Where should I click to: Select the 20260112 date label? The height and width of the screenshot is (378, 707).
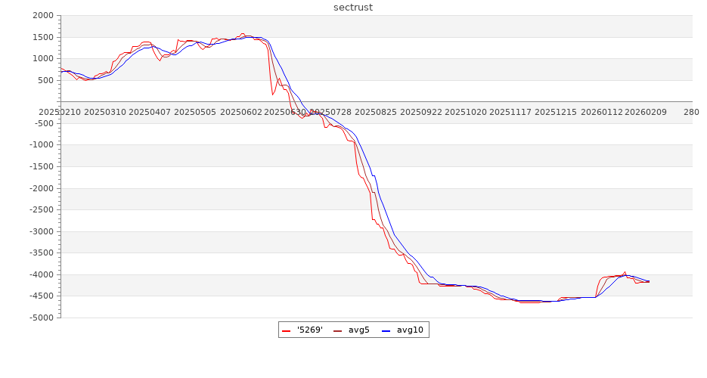coord(601,111)
